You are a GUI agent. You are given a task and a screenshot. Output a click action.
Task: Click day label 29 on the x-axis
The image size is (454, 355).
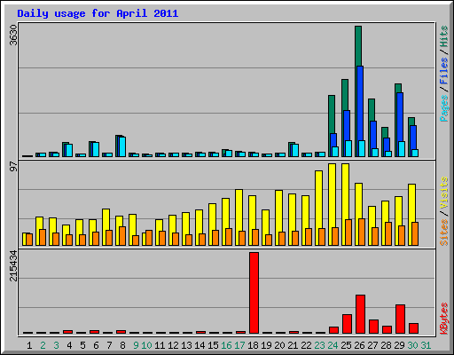point(399,345)
